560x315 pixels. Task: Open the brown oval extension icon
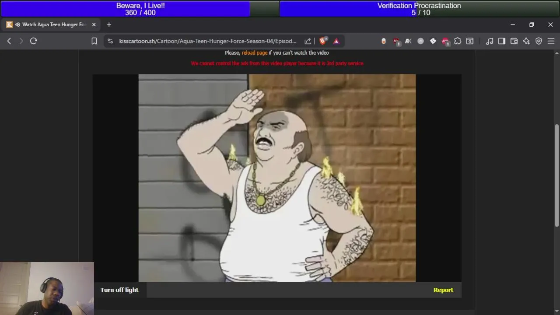(x=384, y=41)
